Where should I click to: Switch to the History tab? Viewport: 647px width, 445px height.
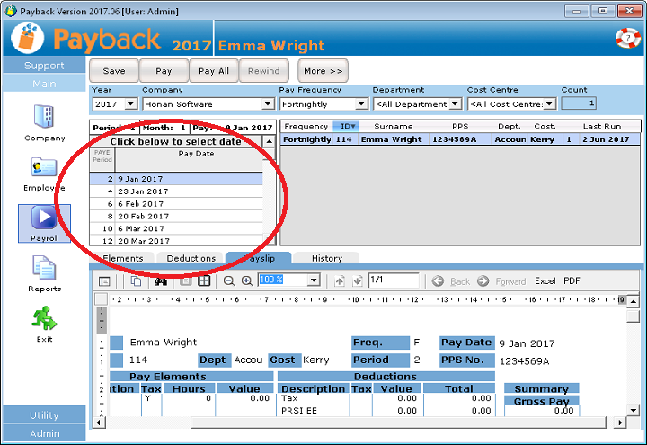click(x=326, y=258)
